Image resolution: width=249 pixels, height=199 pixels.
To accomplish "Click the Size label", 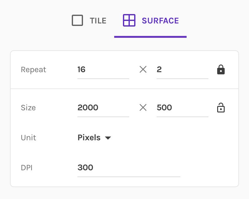I will pyautogui.click(x=28, y=107).
